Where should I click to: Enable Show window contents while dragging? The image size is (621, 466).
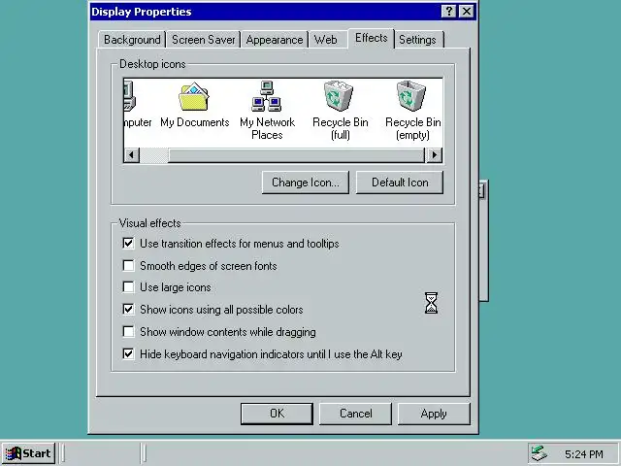click(128, 331)
